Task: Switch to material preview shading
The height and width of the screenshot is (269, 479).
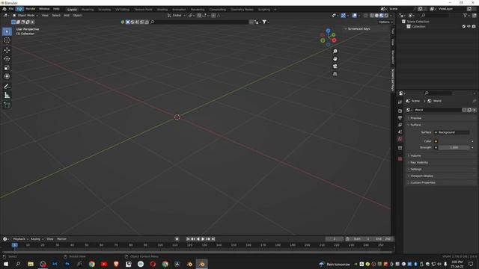Action: tap(382, 15)
